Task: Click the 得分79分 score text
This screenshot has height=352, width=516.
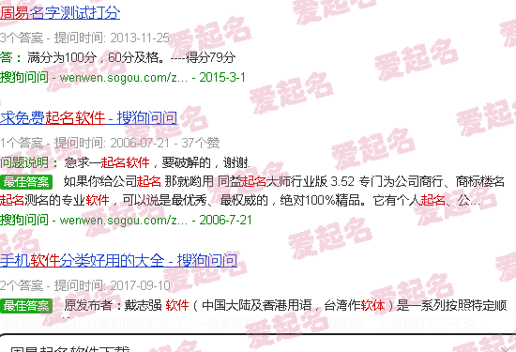Action: point(210,57)
